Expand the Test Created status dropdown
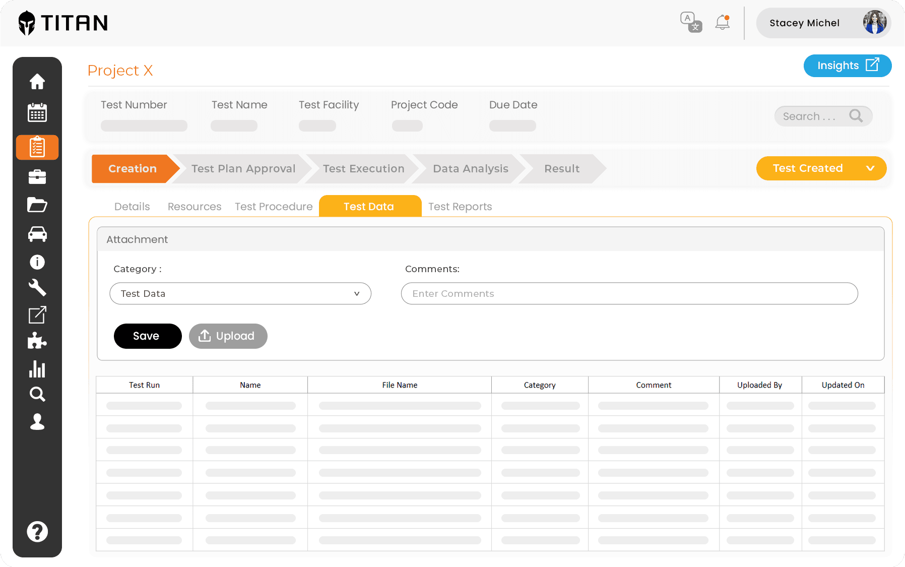Viewport: 905px width, 567px height. tap(821, 168)
